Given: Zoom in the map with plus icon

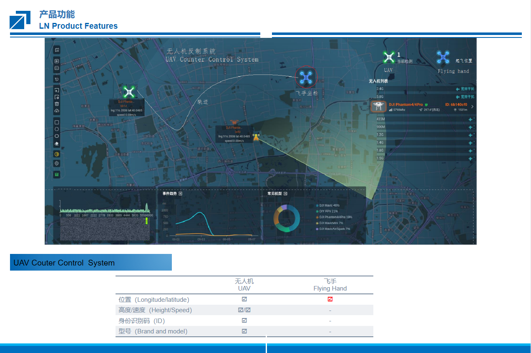Looking at the screenshot, I should point(57,61).
